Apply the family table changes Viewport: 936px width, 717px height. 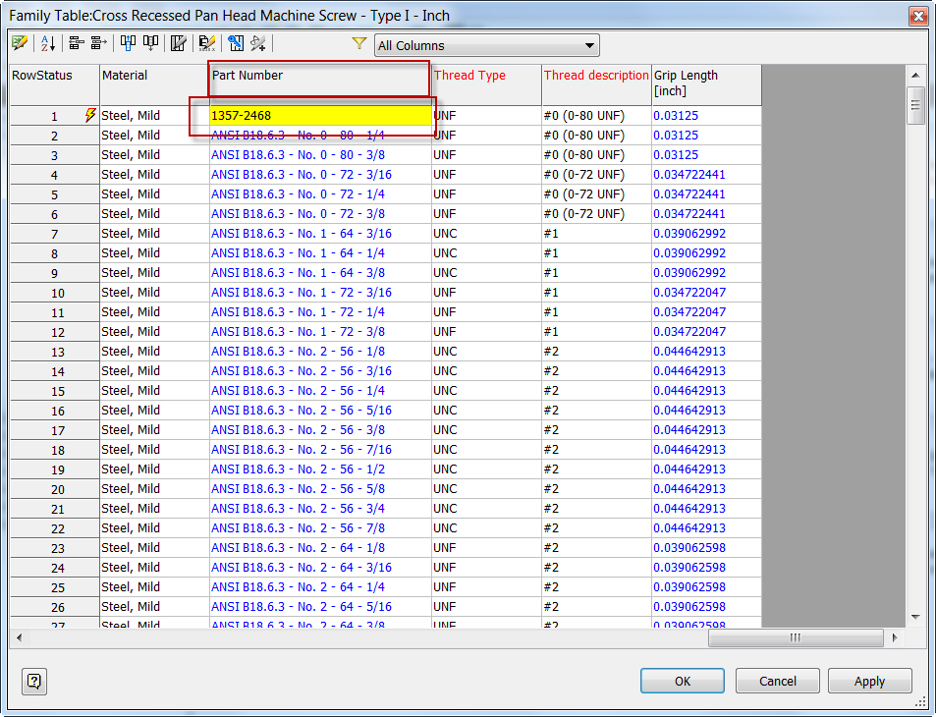869,680
